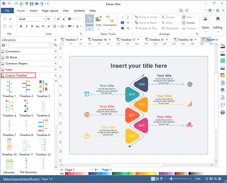Switch to the Timeline 31 document tab
The image size is (227, 183).
[x=156, y=40]
